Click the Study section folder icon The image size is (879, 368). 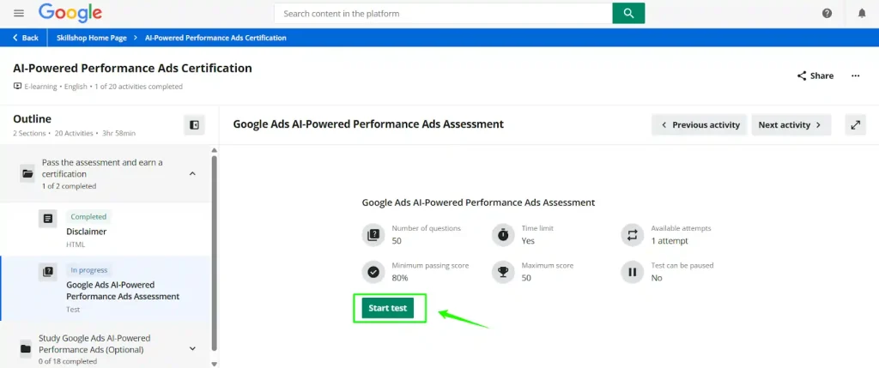[x=26, y=348]
